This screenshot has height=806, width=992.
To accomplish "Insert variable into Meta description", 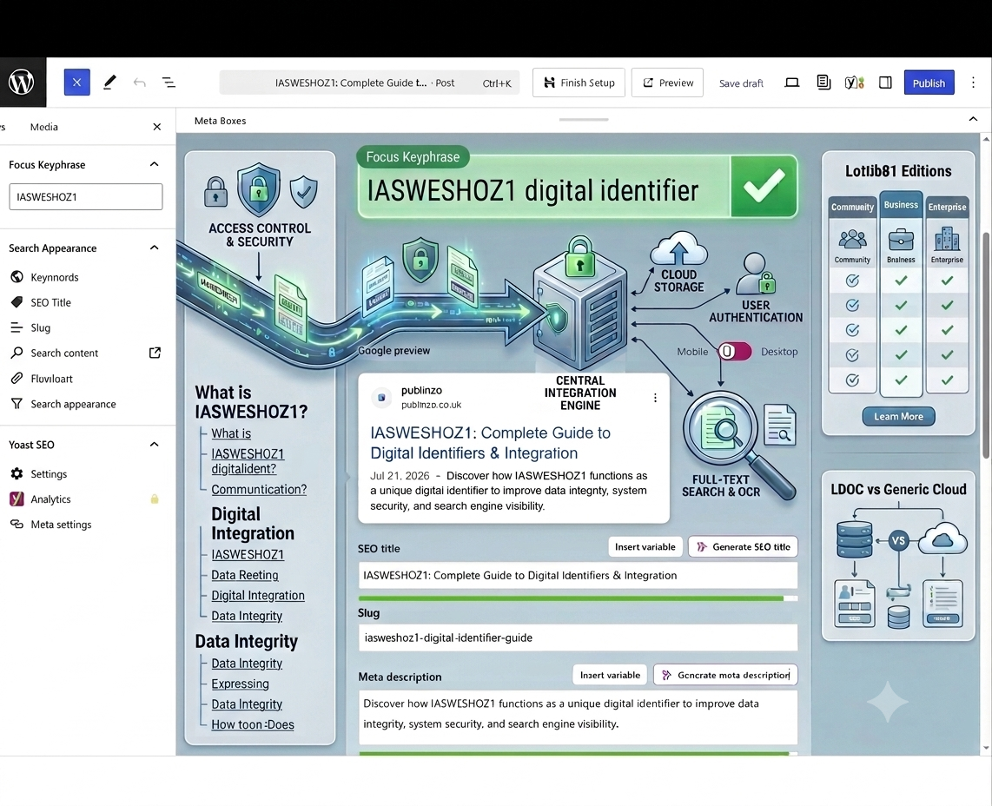I will (610, 675).
